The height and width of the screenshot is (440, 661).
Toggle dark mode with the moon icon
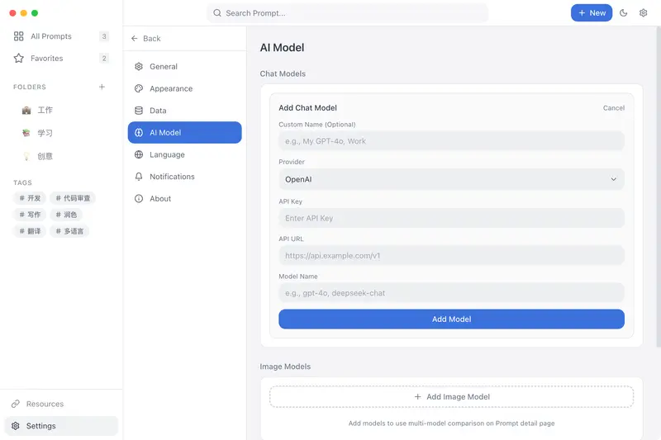coord(624,13)
